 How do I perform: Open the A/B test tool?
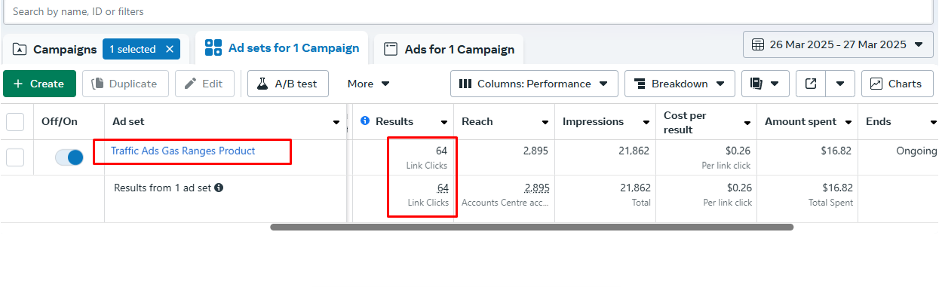coord(288,84)
